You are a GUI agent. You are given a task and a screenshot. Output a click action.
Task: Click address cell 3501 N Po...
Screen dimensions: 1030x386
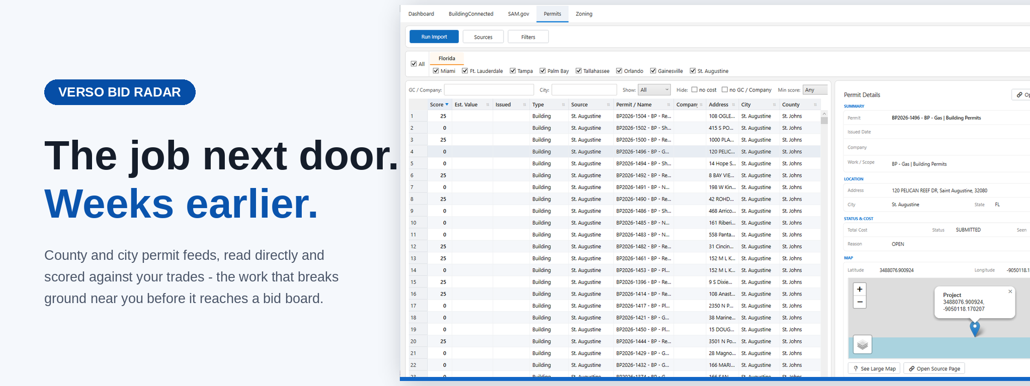(x=722, y=341)
